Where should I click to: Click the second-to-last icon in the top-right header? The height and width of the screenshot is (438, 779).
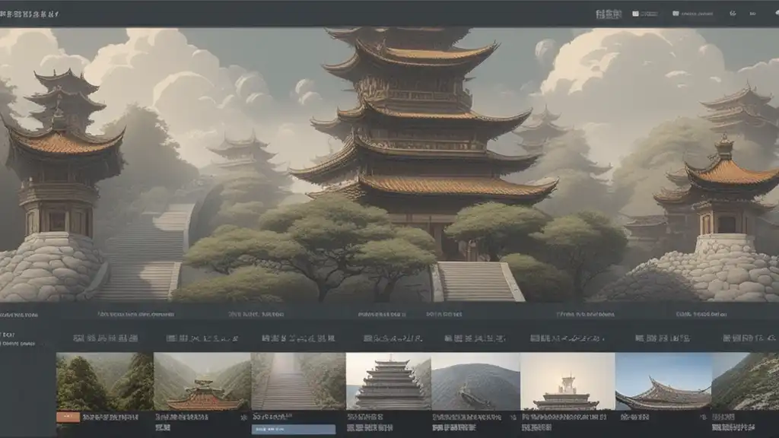click(x=752, y=14)
